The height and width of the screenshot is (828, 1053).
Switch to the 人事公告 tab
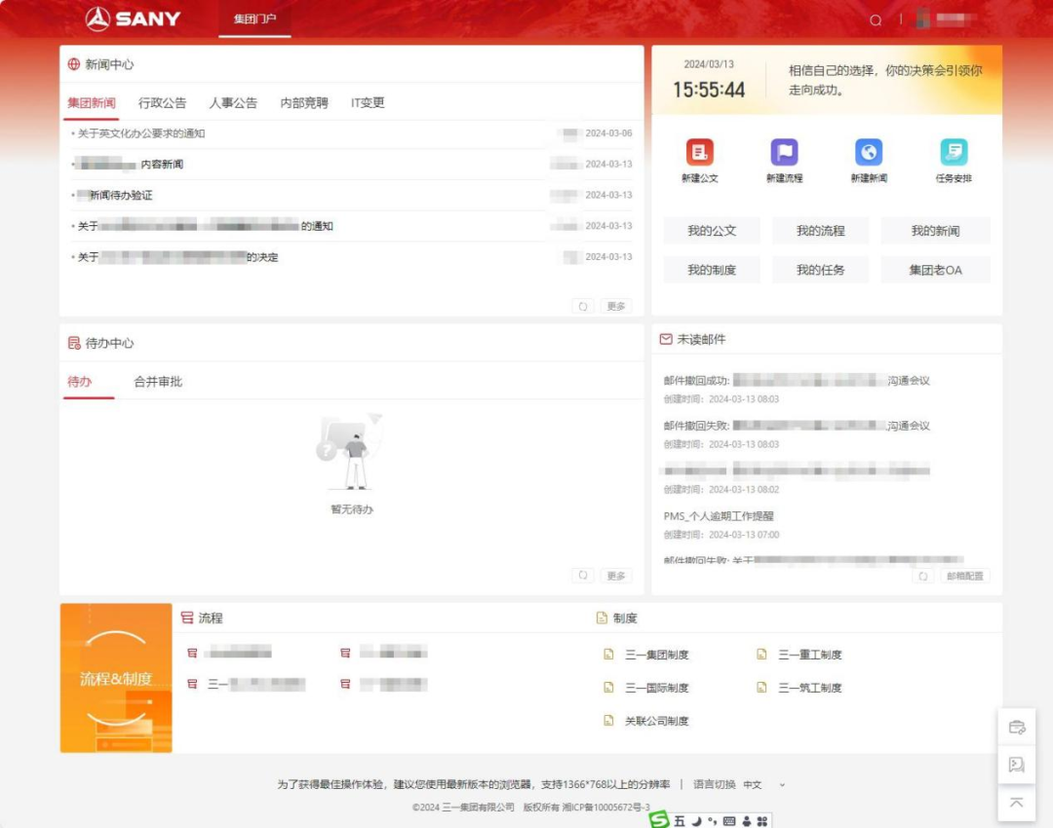[233, 102]
